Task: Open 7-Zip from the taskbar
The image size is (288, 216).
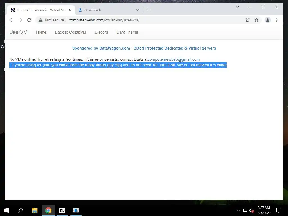Action: pos(62,210)
